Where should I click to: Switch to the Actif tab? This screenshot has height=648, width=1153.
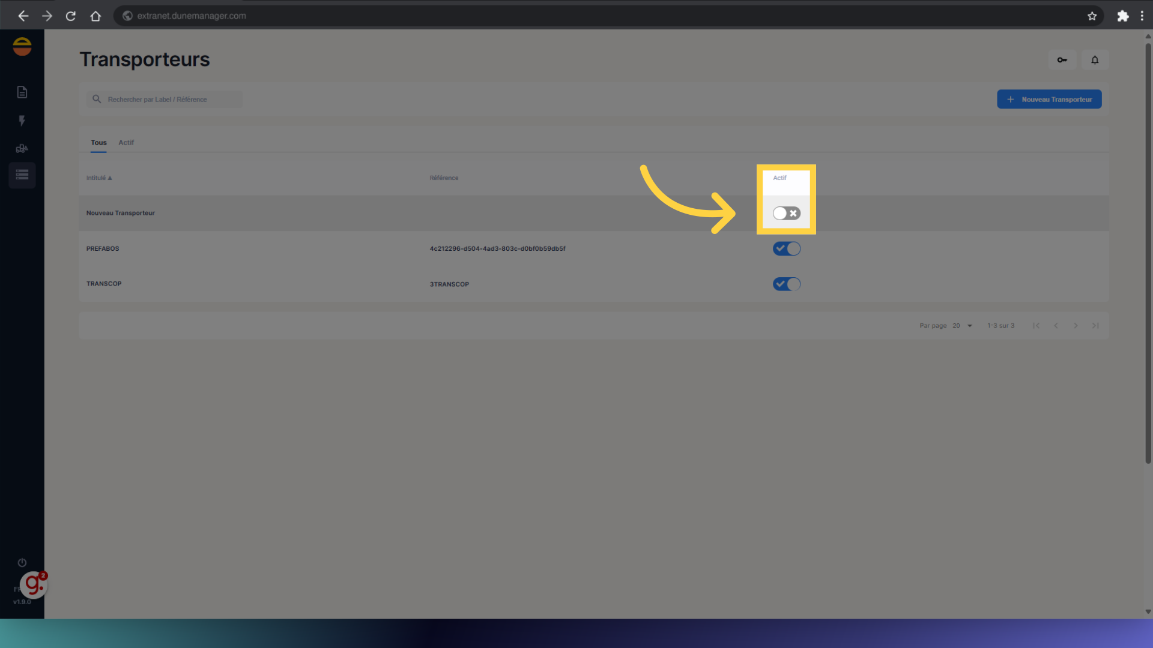tap(126, 143)
